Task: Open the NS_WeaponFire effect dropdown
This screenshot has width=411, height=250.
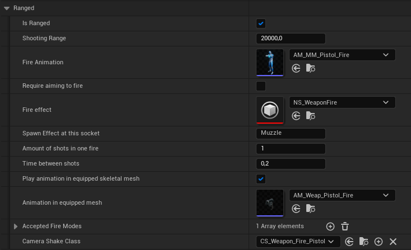Action: 342,102
